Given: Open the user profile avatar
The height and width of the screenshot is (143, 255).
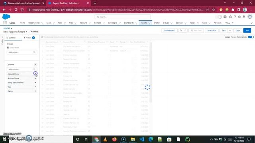Looking at the screenshot, I should point(250,17).
